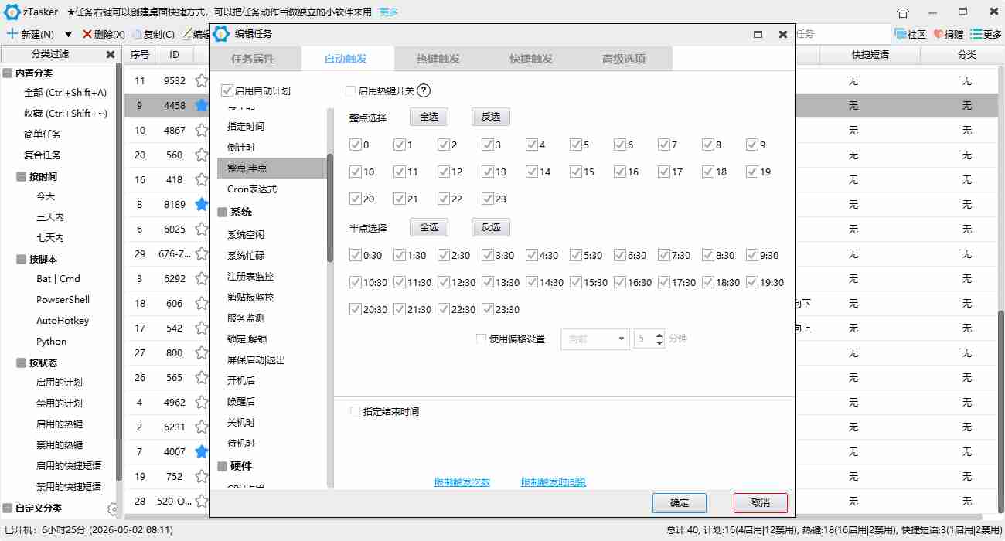
Task: Uncheck the 0:30 half-hour checkbox
Action: pos(355,255)
